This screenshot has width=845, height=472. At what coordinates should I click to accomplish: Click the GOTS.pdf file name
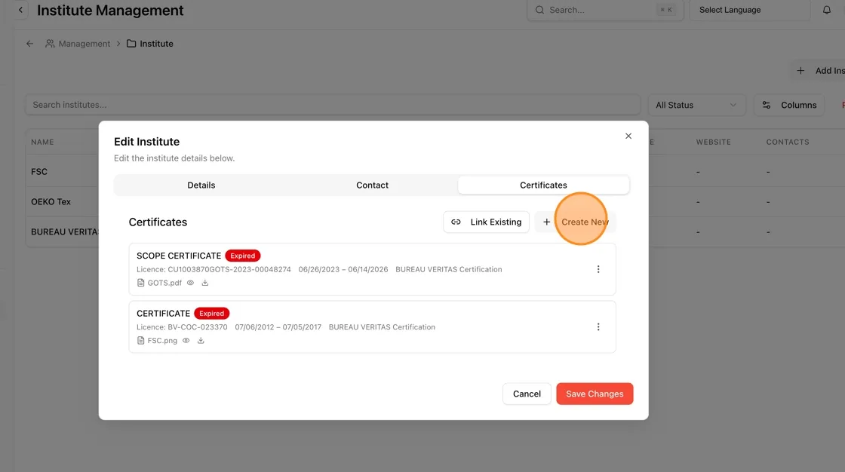coord(164,283)
